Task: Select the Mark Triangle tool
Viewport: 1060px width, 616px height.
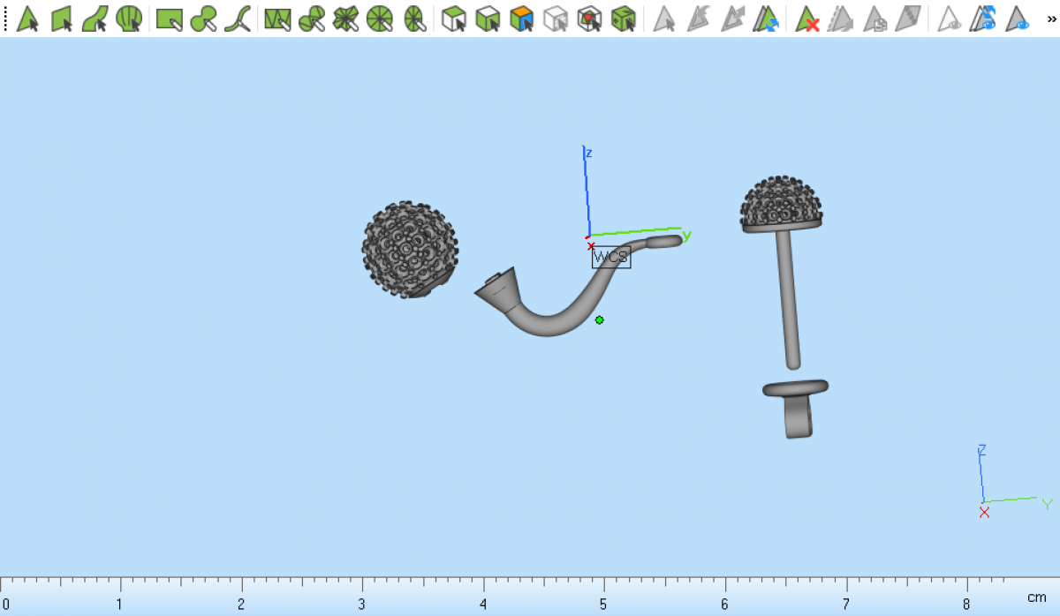Action: coord(27,18)
